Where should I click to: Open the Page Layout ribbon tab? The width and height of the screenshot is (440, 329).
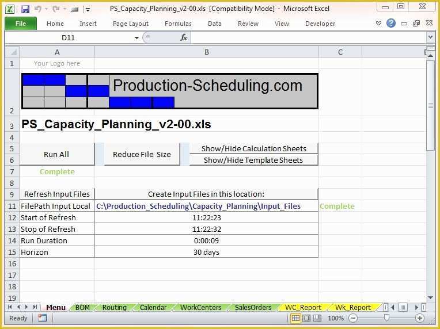click(x=131, y=24)
